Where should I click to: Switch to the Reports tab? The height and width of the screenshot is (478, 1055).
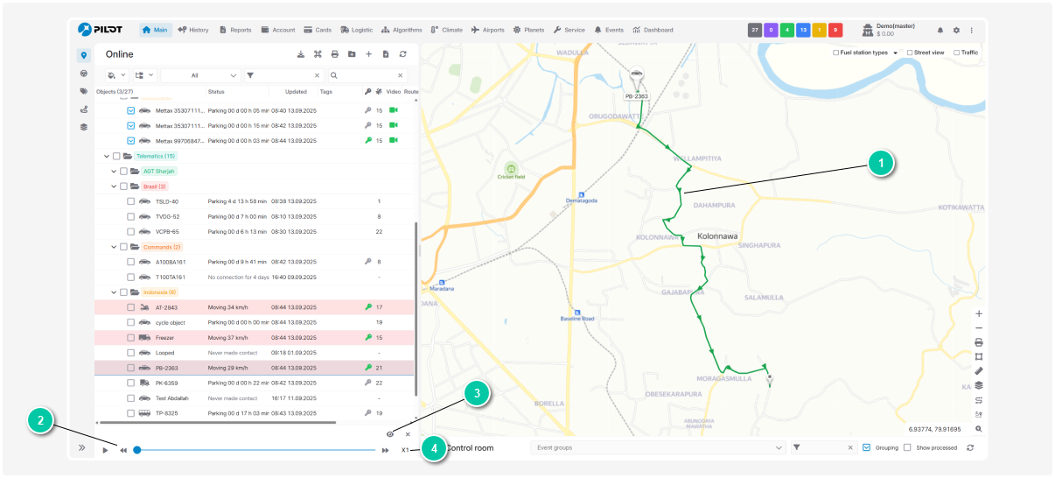tap(235, 30)
